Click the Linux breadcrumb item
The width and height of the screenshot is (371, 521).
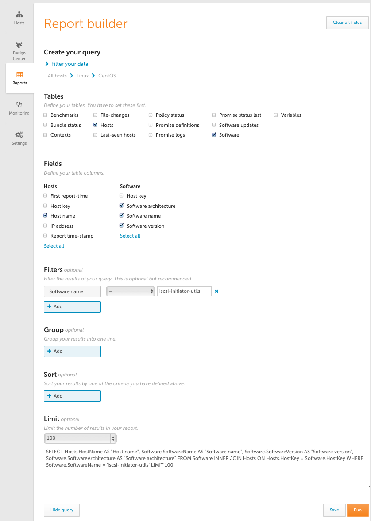[x=82, y=76]
